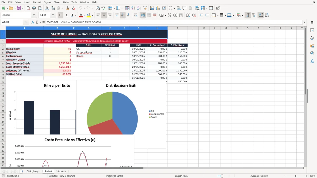Open the Sheet menu
Viewport: 317px width, 178px height.
point(57,2)
